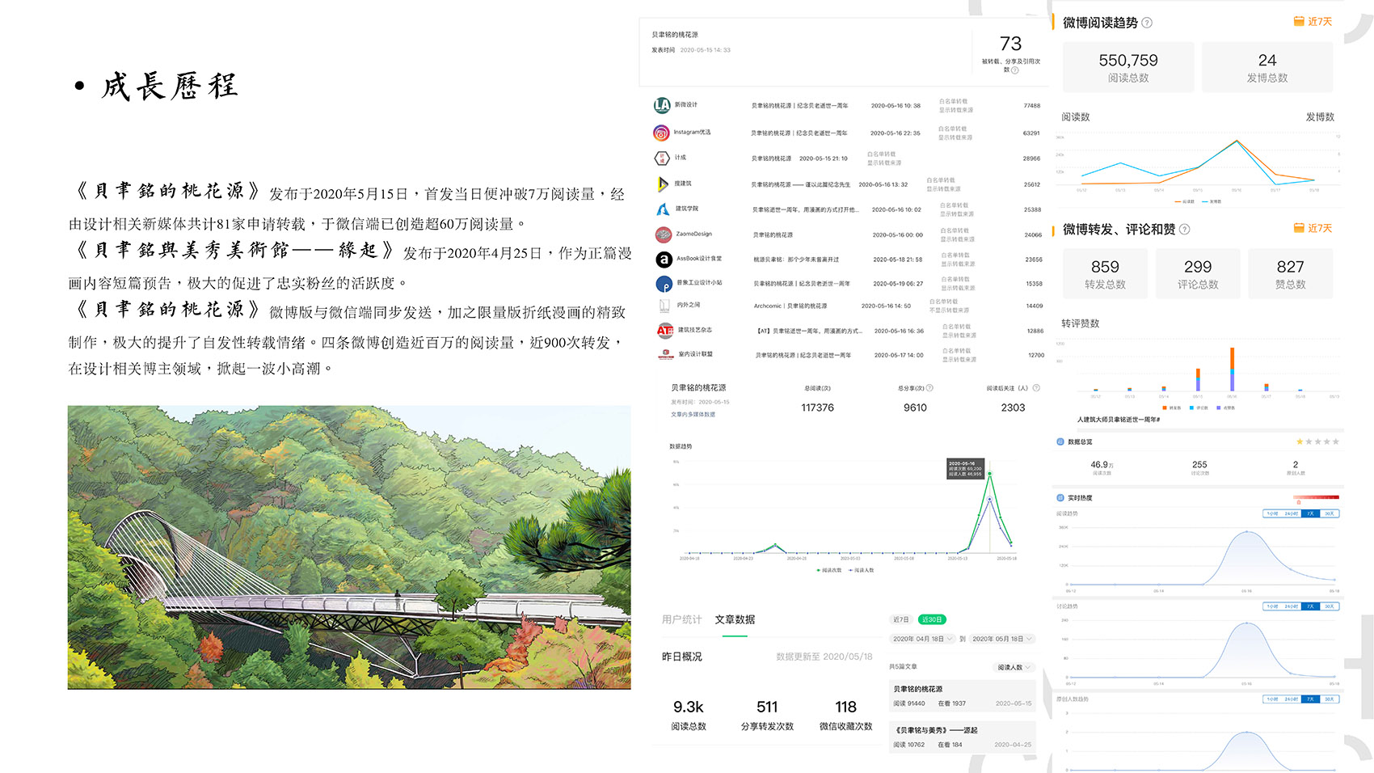Open the Instagram优选 account icon
The width and height of the screenshot is (1374, 773).
(x=661, y=133)
